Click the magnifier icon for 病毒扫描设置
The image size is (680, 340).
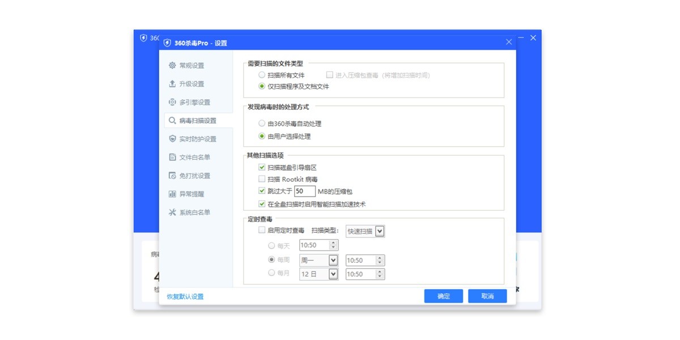click(173, 120)
